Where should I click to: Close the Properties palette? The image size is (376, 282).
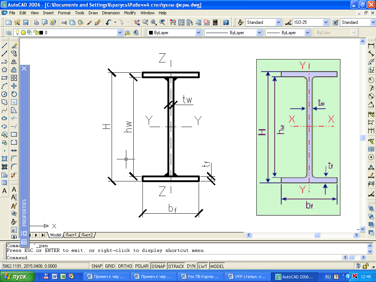(24, 69)
